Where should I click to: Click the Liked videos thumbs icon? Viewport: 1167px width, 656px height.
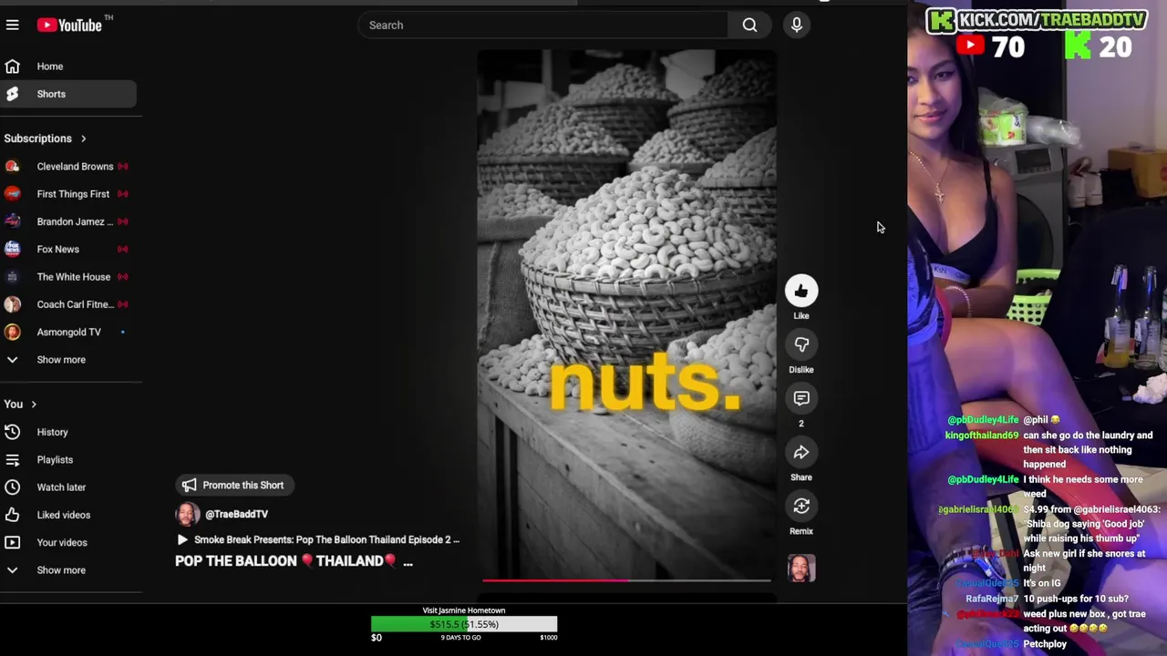pyautogui.click(x=12, y=515)
